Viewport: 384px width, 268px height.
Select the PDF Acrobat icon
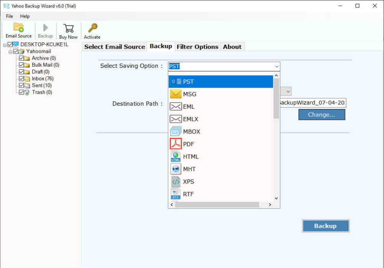(175, 144)
